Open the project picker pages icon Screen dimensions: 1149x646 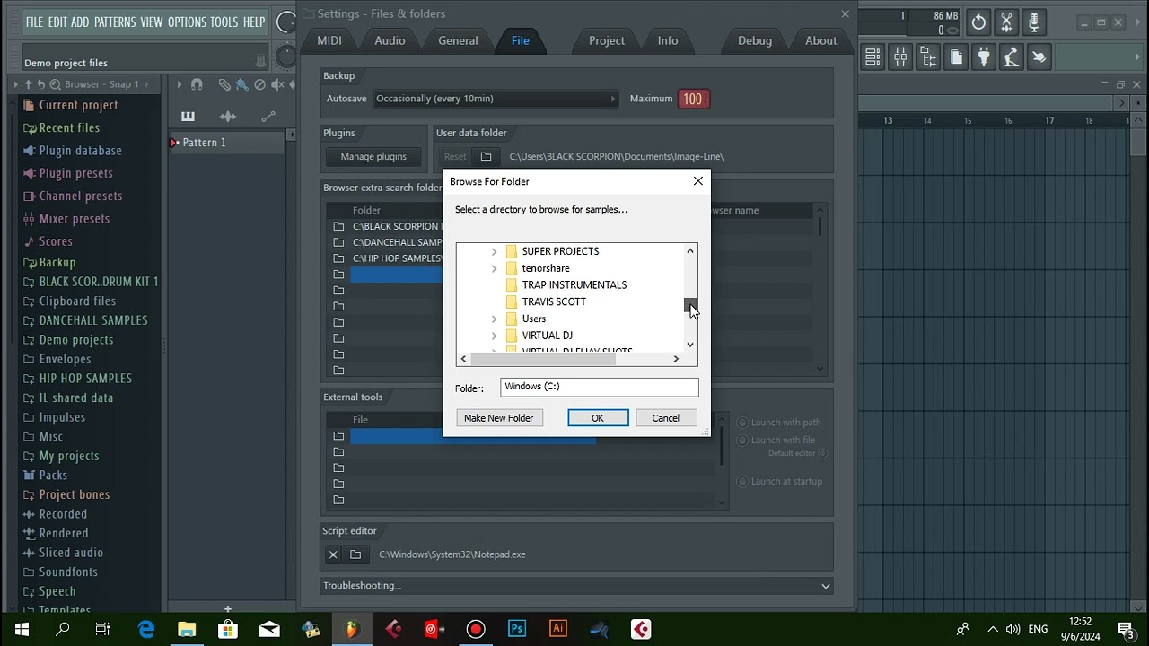[956, 57]
